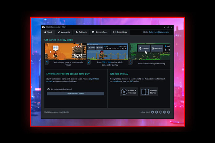Click Open Console Viewer button
Viewport: 215px width, 143px height.
76,93
